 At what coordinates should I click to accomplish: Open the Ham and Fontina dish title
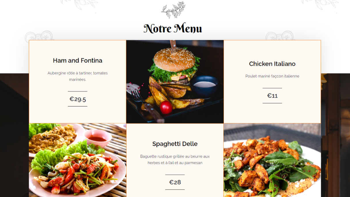point(77,60)
